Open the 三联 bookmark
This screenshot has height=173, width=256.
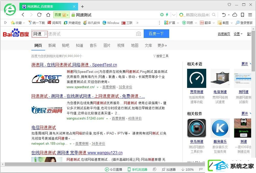click(127, 23)
